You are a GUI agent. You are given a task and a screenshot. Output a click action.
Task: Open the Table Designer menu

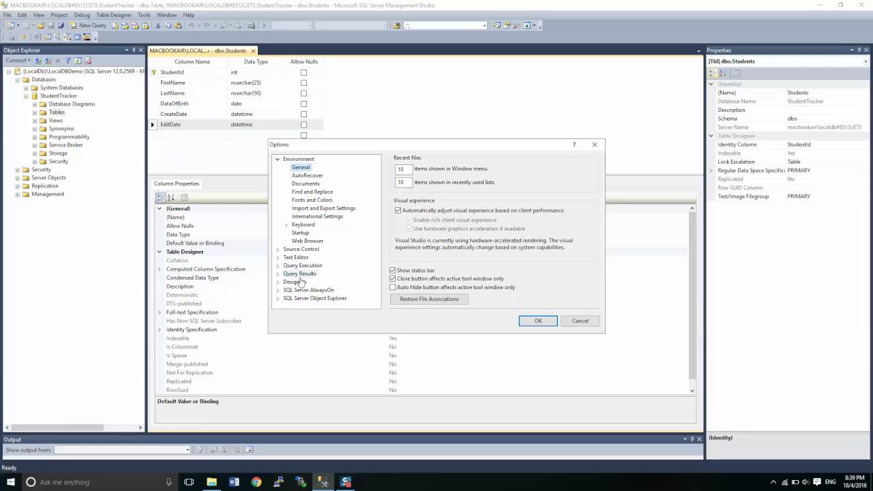pyautogui.click(x=114, y=14)
